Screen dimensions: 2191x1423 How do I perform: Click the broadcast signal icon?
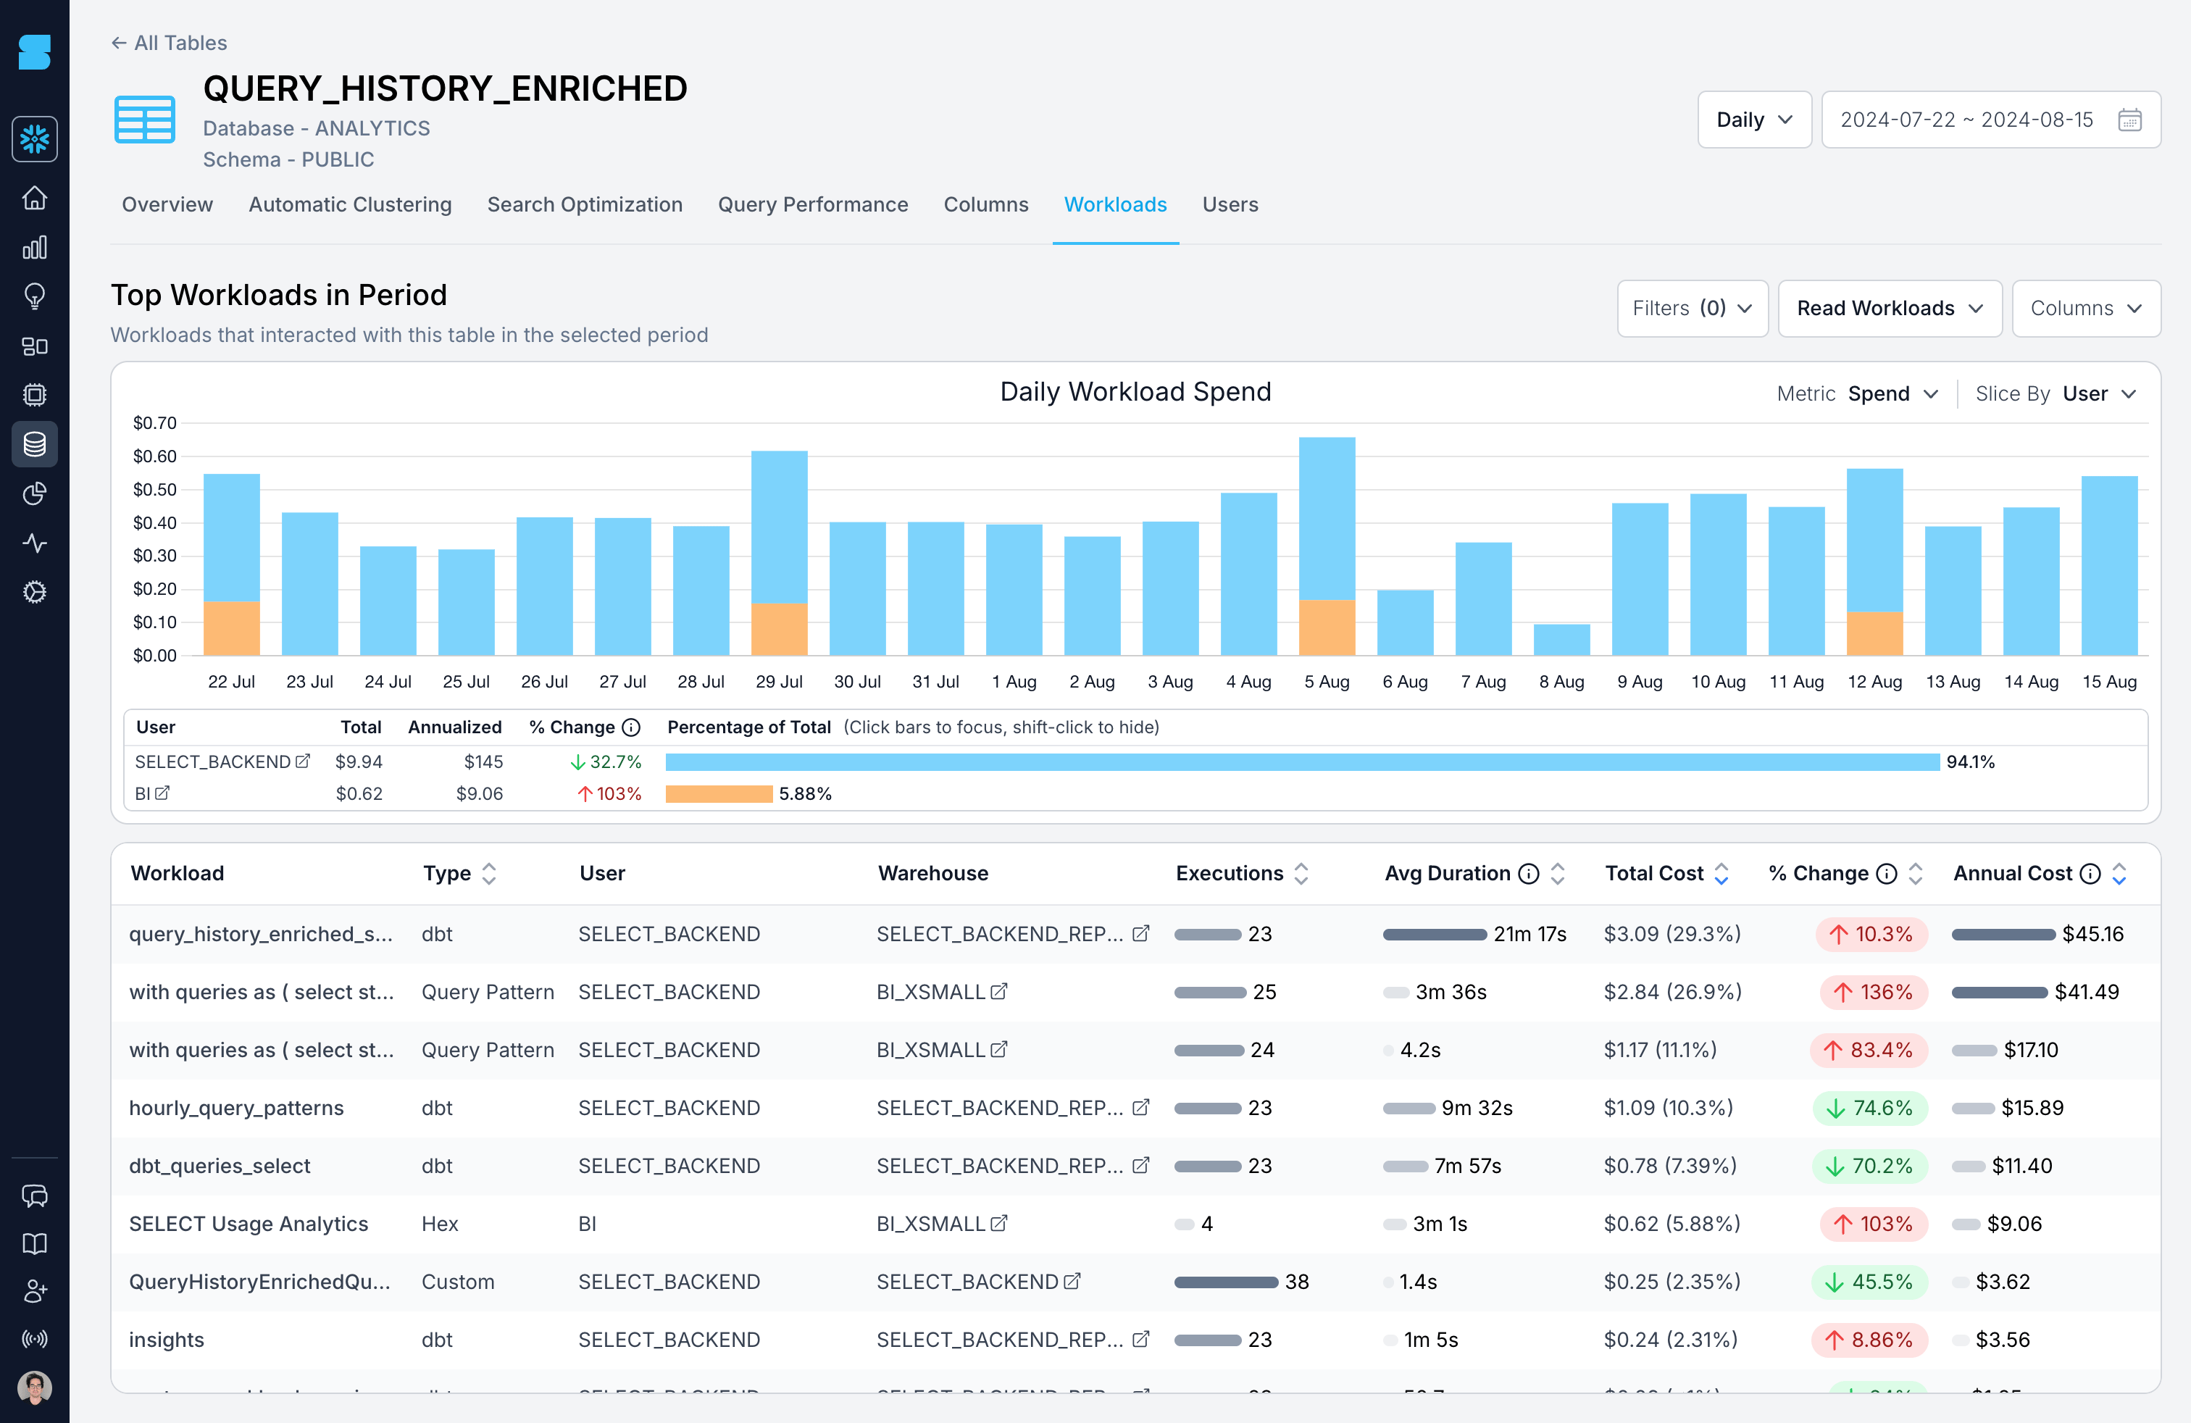pos(34,1339)
